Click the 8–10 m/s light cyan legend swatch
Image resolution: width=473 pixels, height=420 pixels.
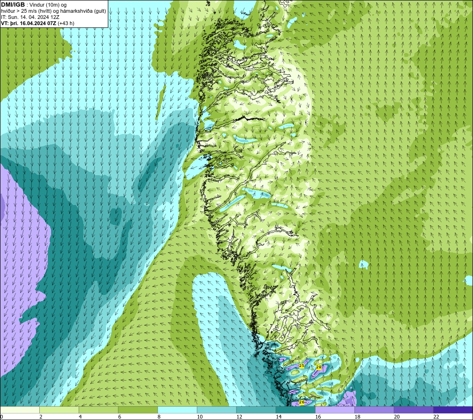[177, 410]
